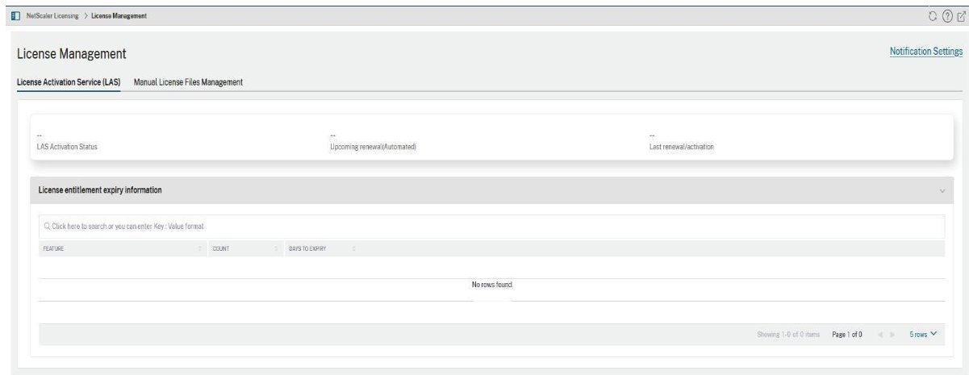This screenshot has height=375, width=969.
Task: Click the magnifier icon in search field
Action: click(46, 225)
